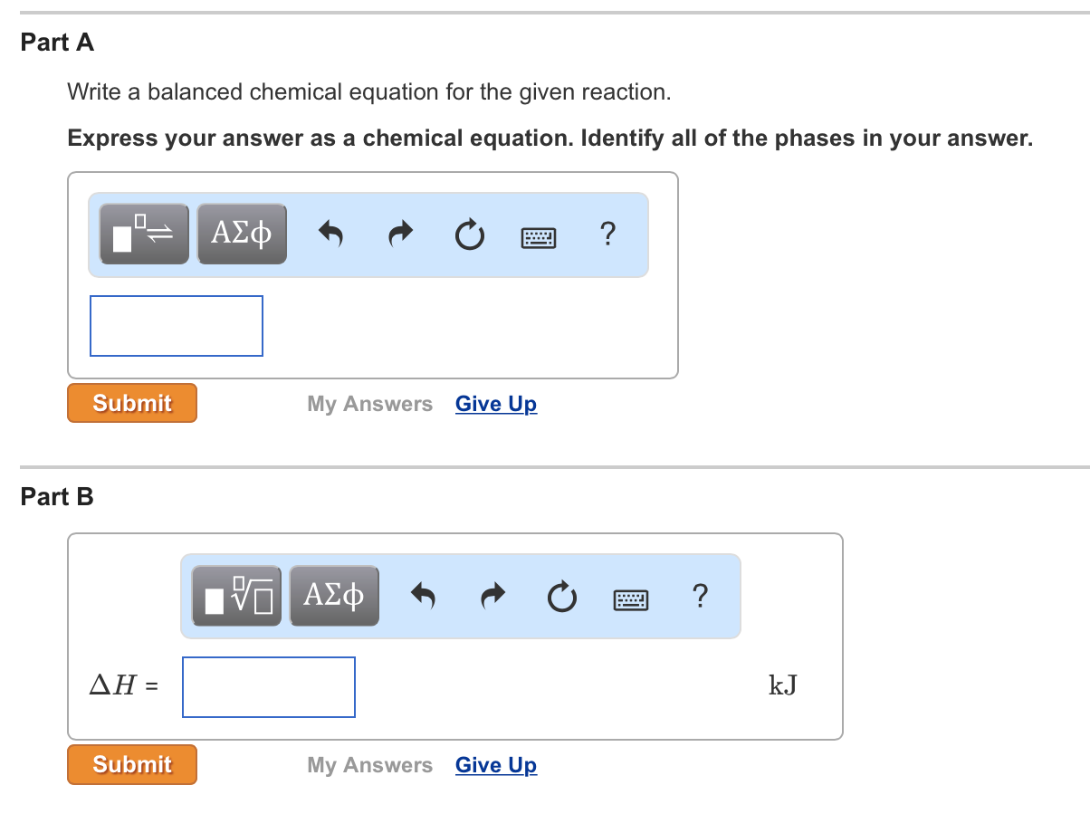Click help question mark in Part A

607,235
